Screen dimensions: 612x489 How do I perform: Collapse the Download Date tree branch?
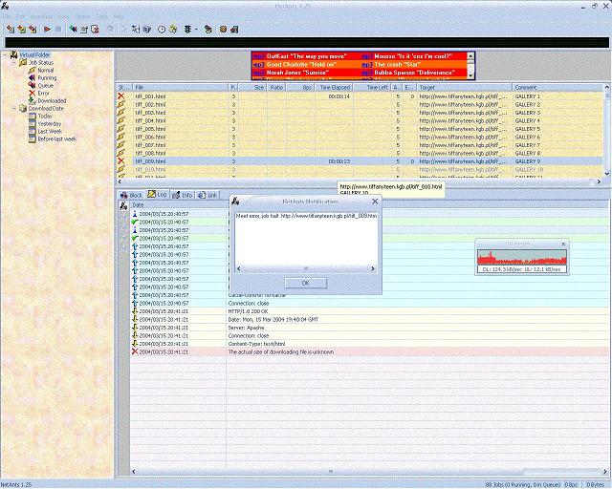pos(13,108)
